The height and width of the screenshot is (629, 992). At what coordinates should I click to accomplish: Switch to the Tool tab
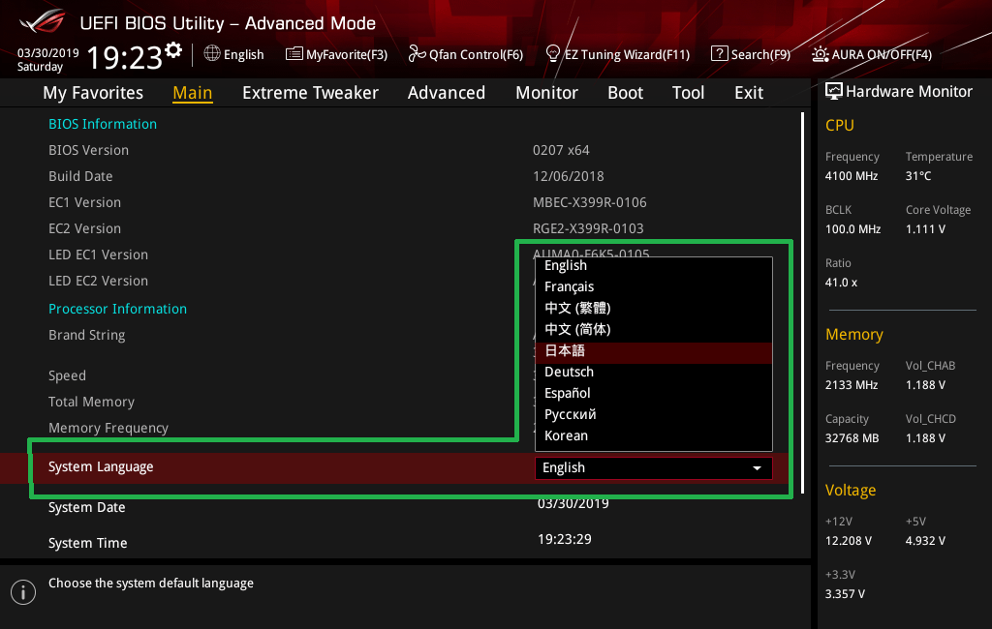(x=688, y=93)
